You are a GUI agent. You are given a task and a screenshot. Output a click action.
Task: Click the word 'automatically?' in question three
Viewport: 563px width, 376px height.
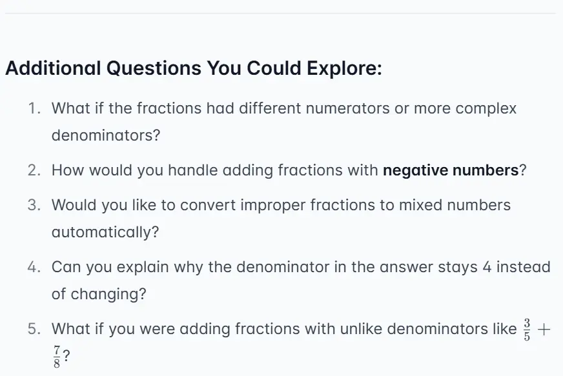click(105, 233)
